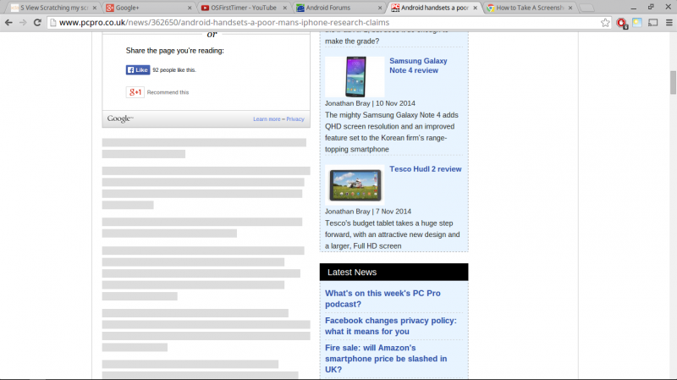Close the Android handsets a poor tab
Image resolution: width=677 pixels, height=380 pixels.
pyautogui.click(x=475, y=8)
